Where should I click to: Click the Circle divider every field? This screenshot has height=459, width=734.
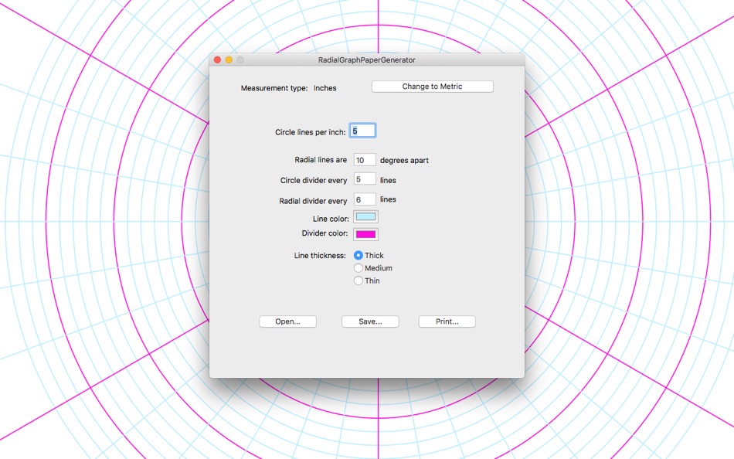pos(365,179)
